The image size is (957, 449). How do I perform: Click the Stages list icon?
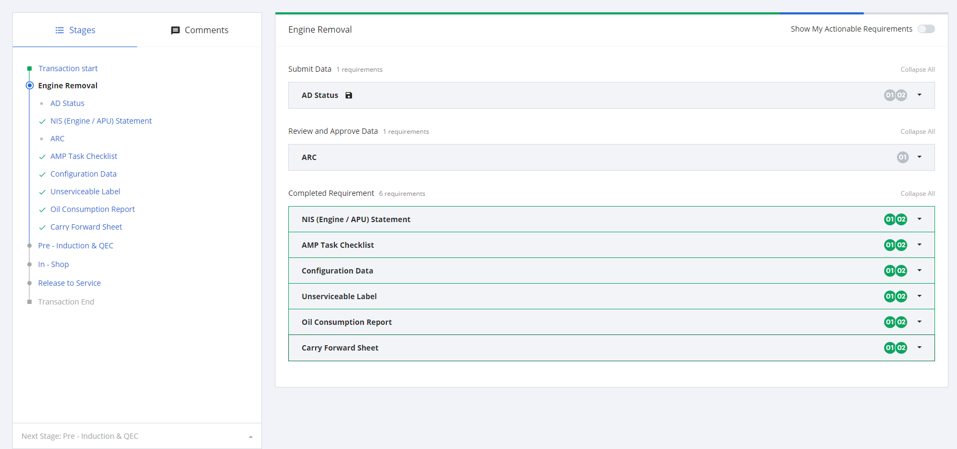click(59, 31)
